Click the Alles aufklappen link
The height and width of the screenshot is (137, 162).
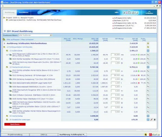(x=13, y=39)
